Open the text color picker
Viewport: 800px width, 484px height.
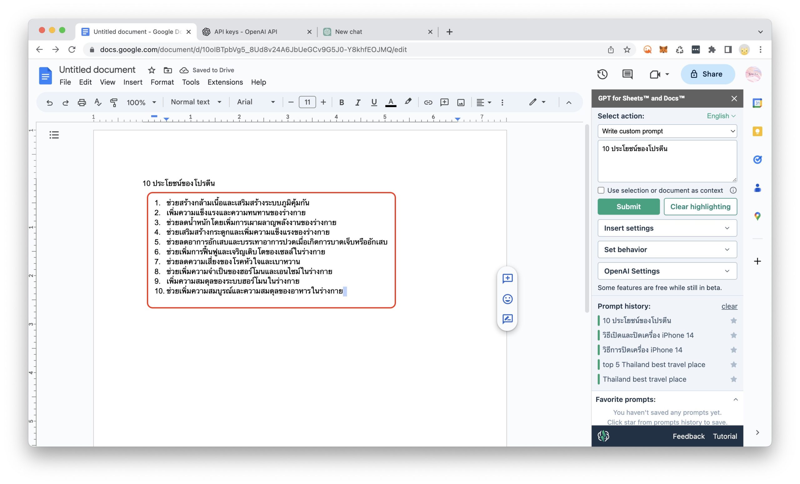pos(391,102)
